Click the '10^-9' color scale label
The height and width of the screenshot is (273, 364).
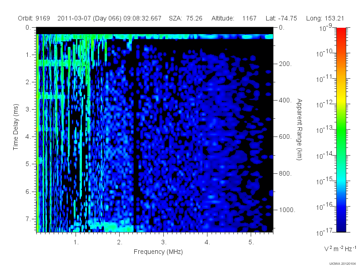(326, 28)
